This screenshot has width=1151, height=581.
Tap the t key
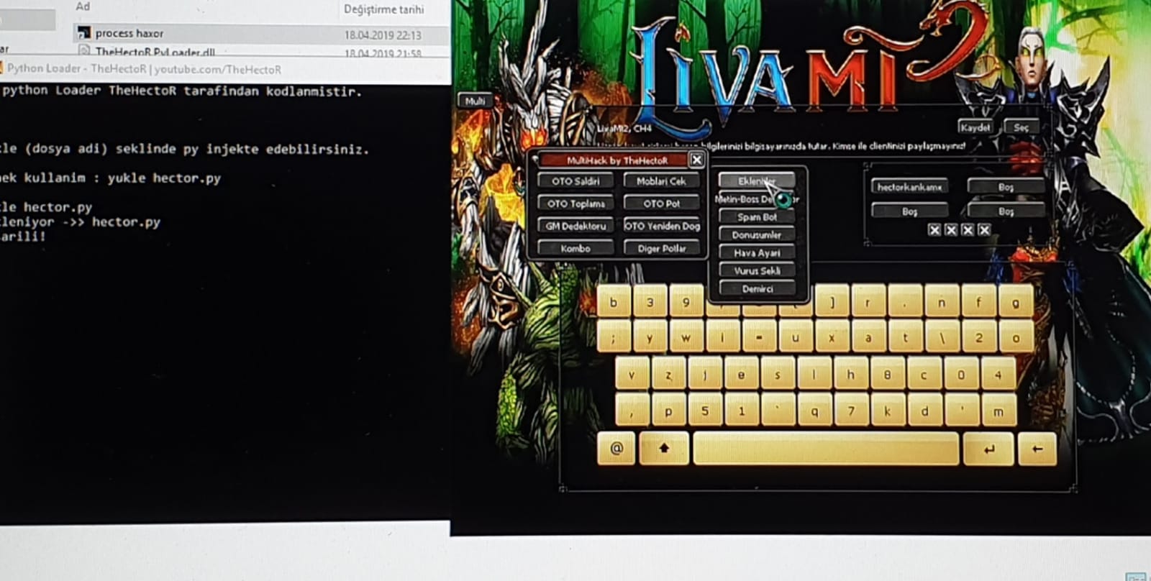[905, 337]
